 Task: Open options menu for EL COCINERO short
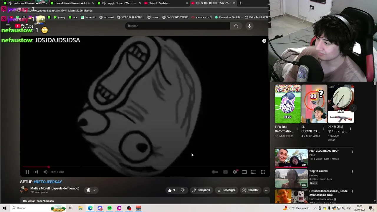pos(324,128)
